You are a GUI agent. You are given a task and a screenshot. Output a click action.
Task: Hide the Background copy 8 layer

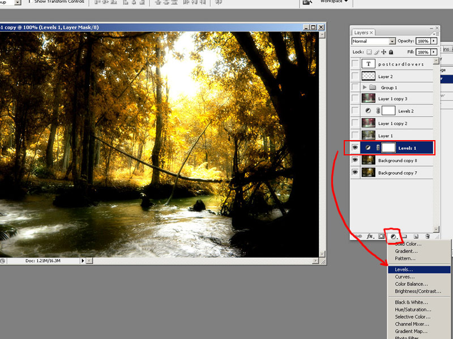tap(355, 160)
